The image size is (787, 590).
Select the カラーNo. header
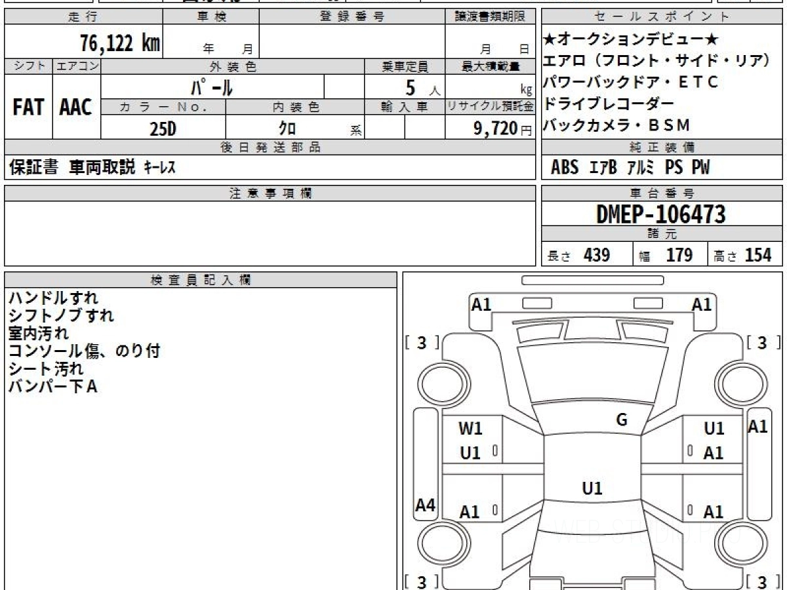coord(163,107)
